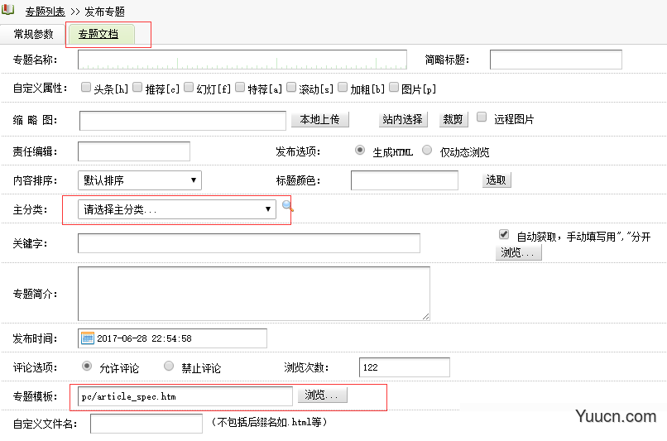Enable the 头条[h] checkbox
The height and width of the screenshot is (441, 667).
click(86, 87)
